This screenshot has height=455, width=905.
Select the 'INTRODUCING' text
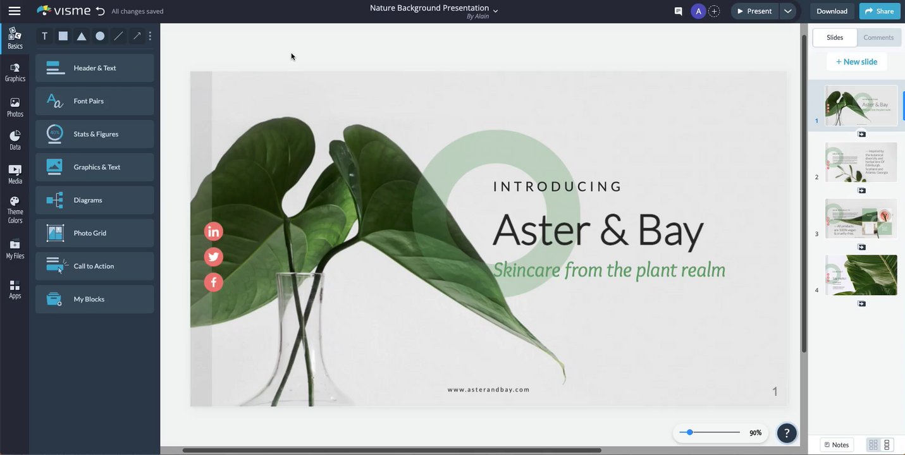tap(558, 186)
